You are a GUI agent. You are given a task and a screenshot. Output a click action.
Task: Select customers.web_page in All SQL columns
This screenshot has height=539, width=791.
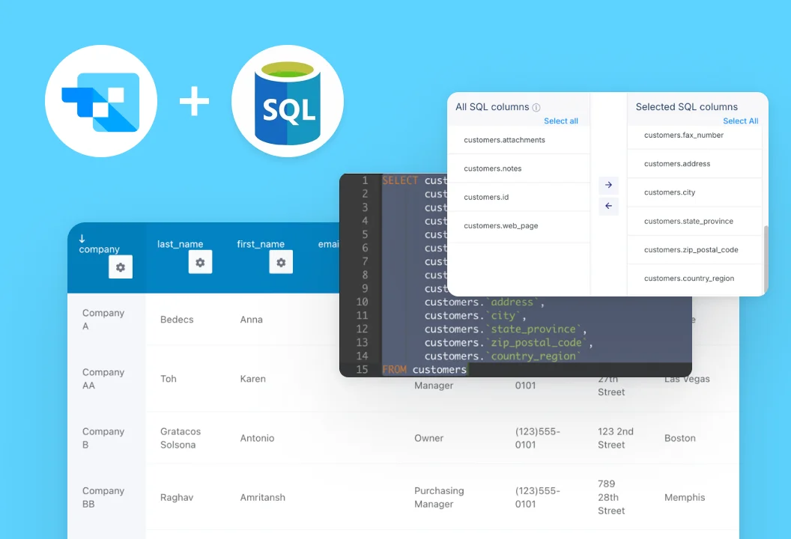pyautogui.click(x=519, y=226)
